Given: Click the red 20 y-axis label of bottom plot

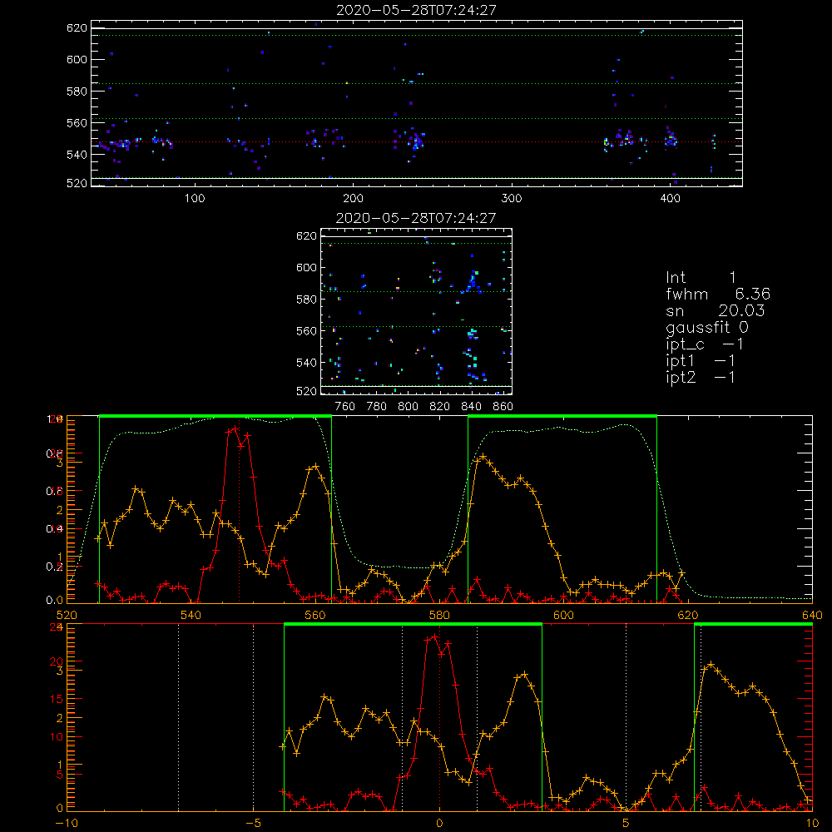Looking at the screenshot, I should [x=57, y=661].
